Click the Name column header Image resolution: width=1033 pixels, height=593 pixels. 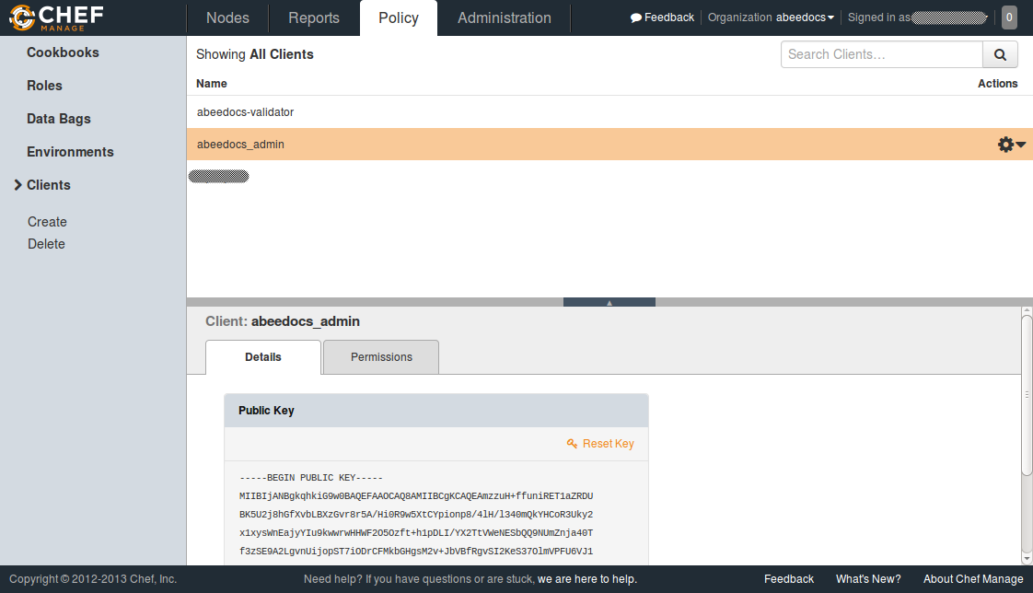(212, 84)
